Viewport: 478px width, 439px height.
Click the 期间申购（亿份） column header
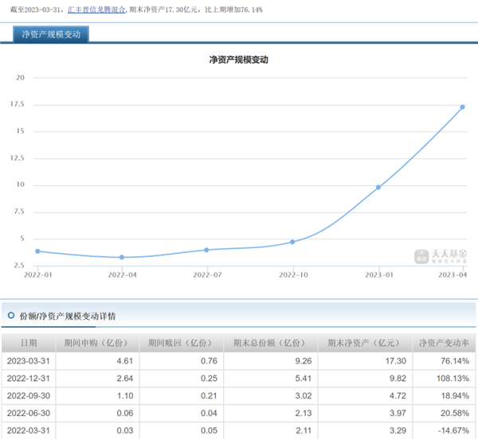(97, 344)
